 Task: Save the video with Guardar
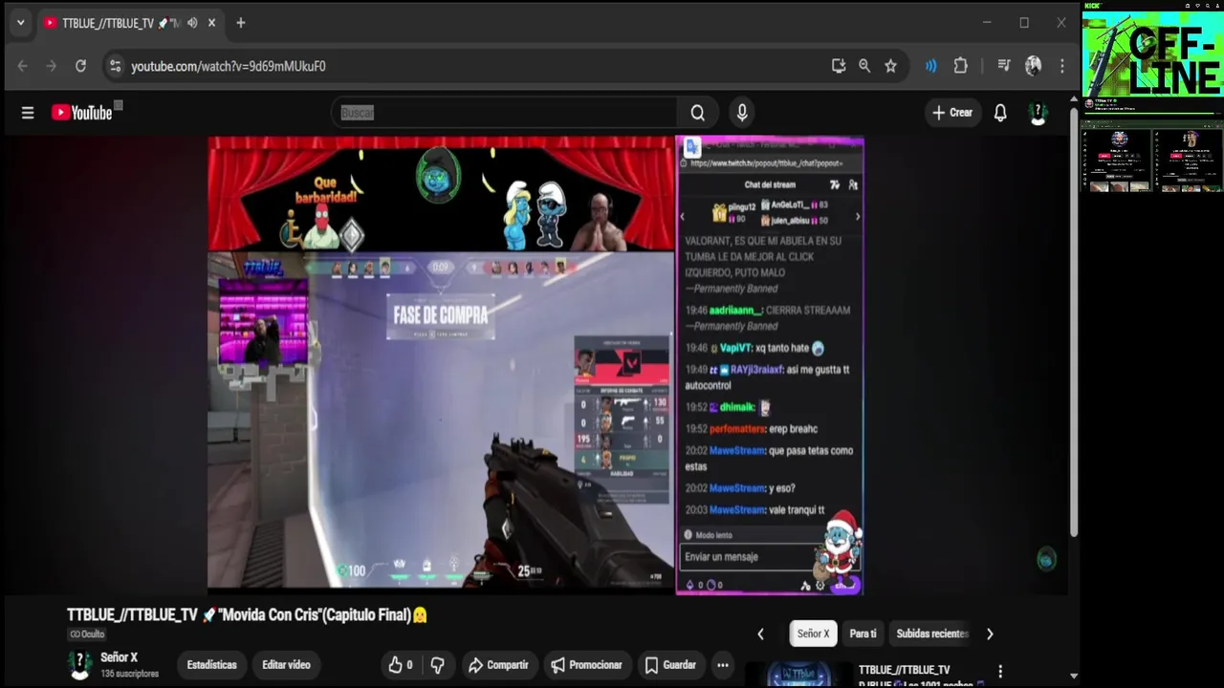[x=670, y=665]
